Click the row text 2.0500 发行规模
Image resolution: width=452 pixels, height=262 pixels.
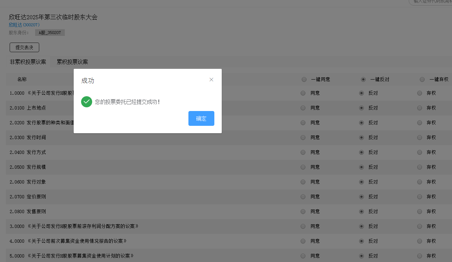pyautogui.click(x=28, y=167)
